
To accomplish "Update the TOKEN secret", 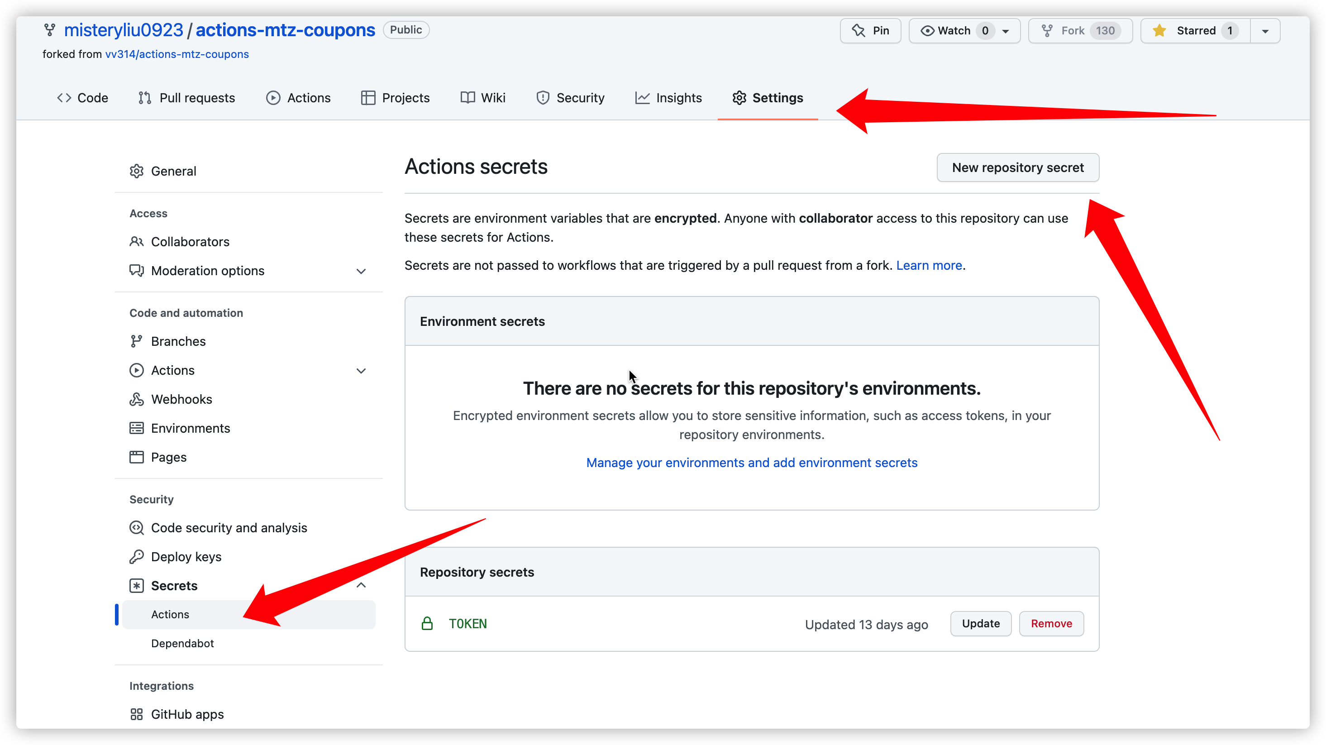I will pyautogui.click(x=981, y=624).
